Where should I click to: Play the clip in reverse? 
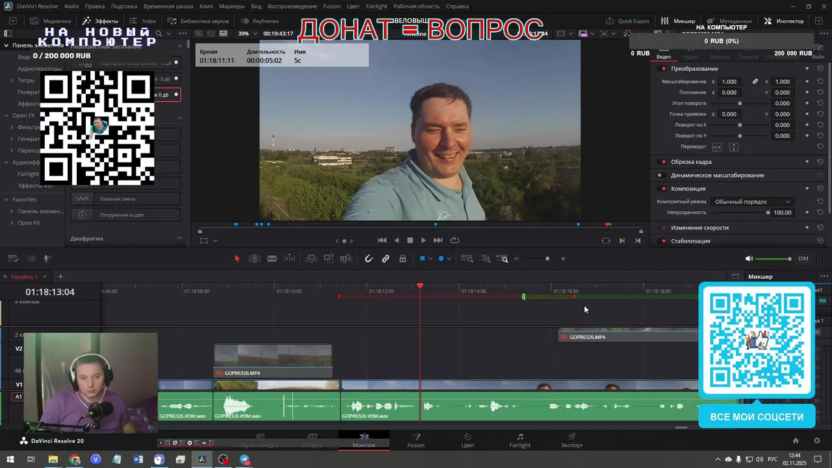click(396, 240)
